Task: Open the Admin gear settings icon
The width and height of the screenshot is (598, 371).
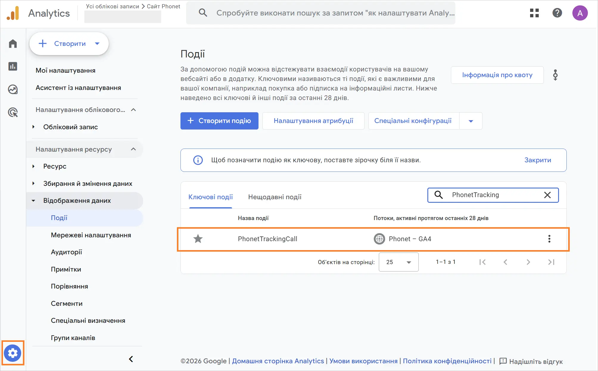Action: pyautogui.click(x=13, y=353)
